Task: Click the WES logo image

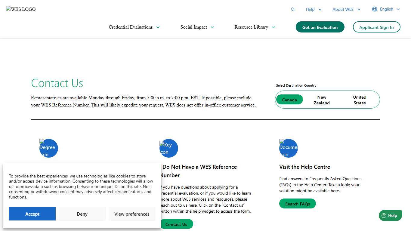Action: pyautogui.click(x=21, y=9)
